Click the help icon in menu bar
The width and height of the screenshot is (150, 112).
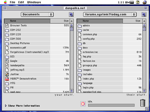tap(138, 2)
